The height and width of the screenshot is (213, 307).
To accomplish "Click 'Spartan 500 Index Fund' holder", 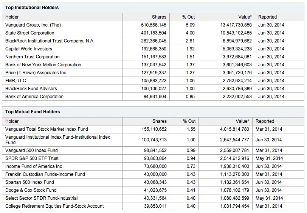I will click(x=29, y=182).
